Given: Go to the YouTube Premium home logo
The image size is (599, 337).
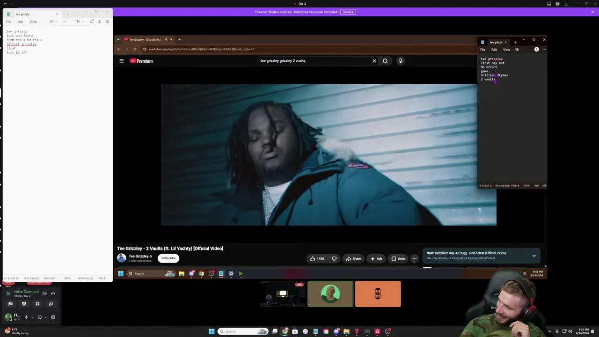Looking at the screenshot, I should [141, 61].
